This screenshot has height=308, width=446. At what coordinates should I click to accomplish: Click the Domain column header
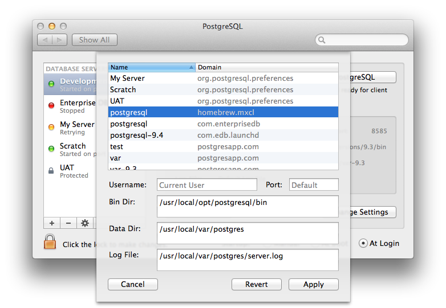[x=267, y=67]
